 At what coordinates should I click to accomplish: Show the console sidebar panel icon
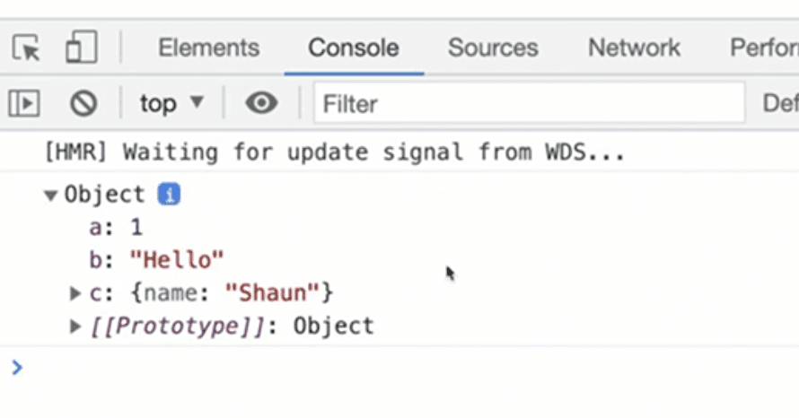coord(24,103)
